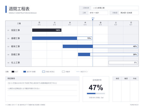
Task: Click the note about 土曜日 noise restriction
Action: (24, 88)
